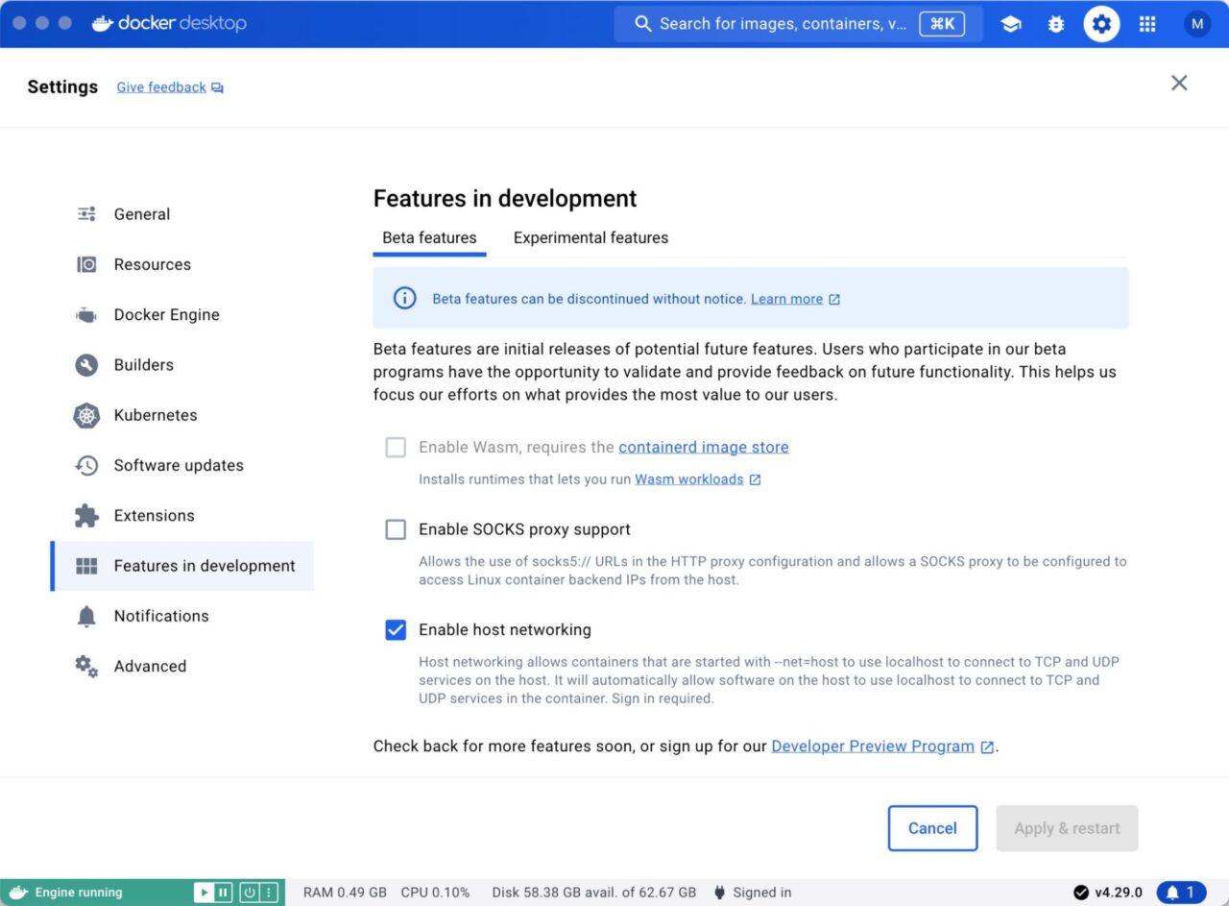Toggle the Enable Wasm checkbox

[396, 447]
